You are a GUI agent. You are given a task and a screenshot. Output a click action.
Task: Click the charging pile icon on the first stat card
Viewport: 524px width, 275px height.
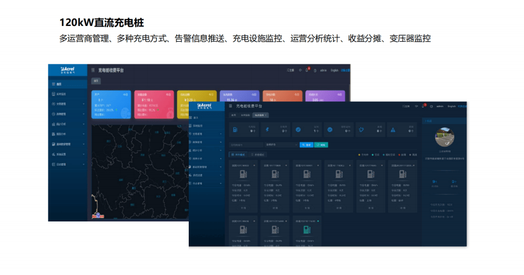(236, 130)
